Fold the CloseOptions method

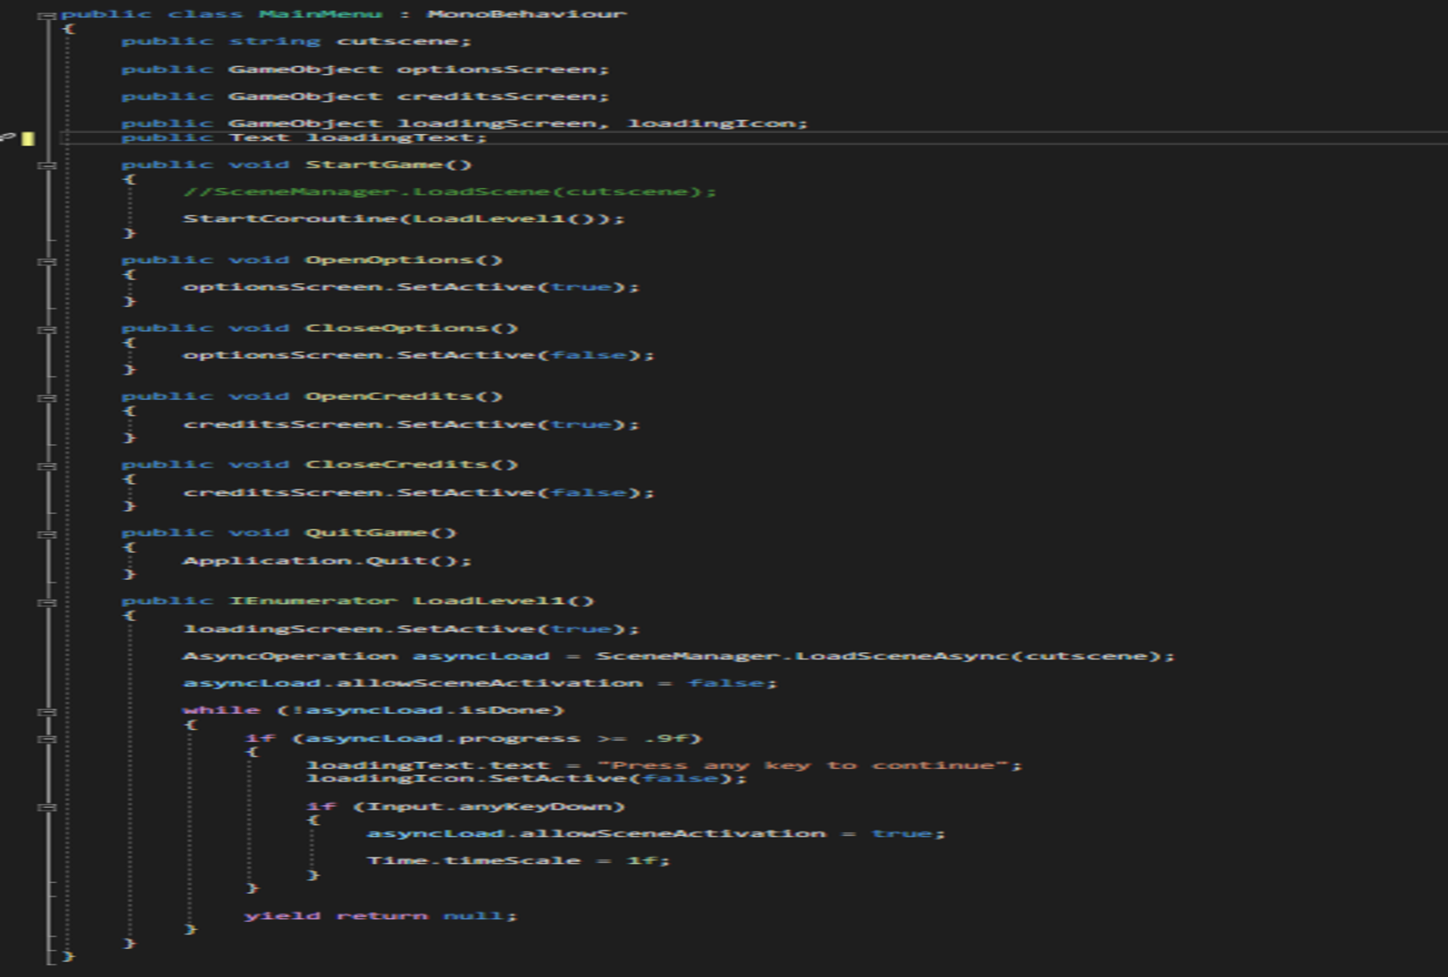pos(49,329)
